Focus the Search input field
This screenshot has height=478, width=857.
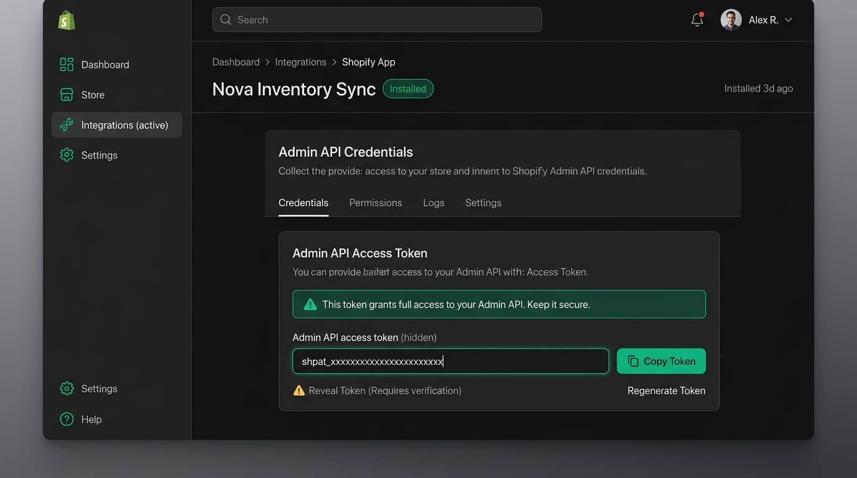377,20
